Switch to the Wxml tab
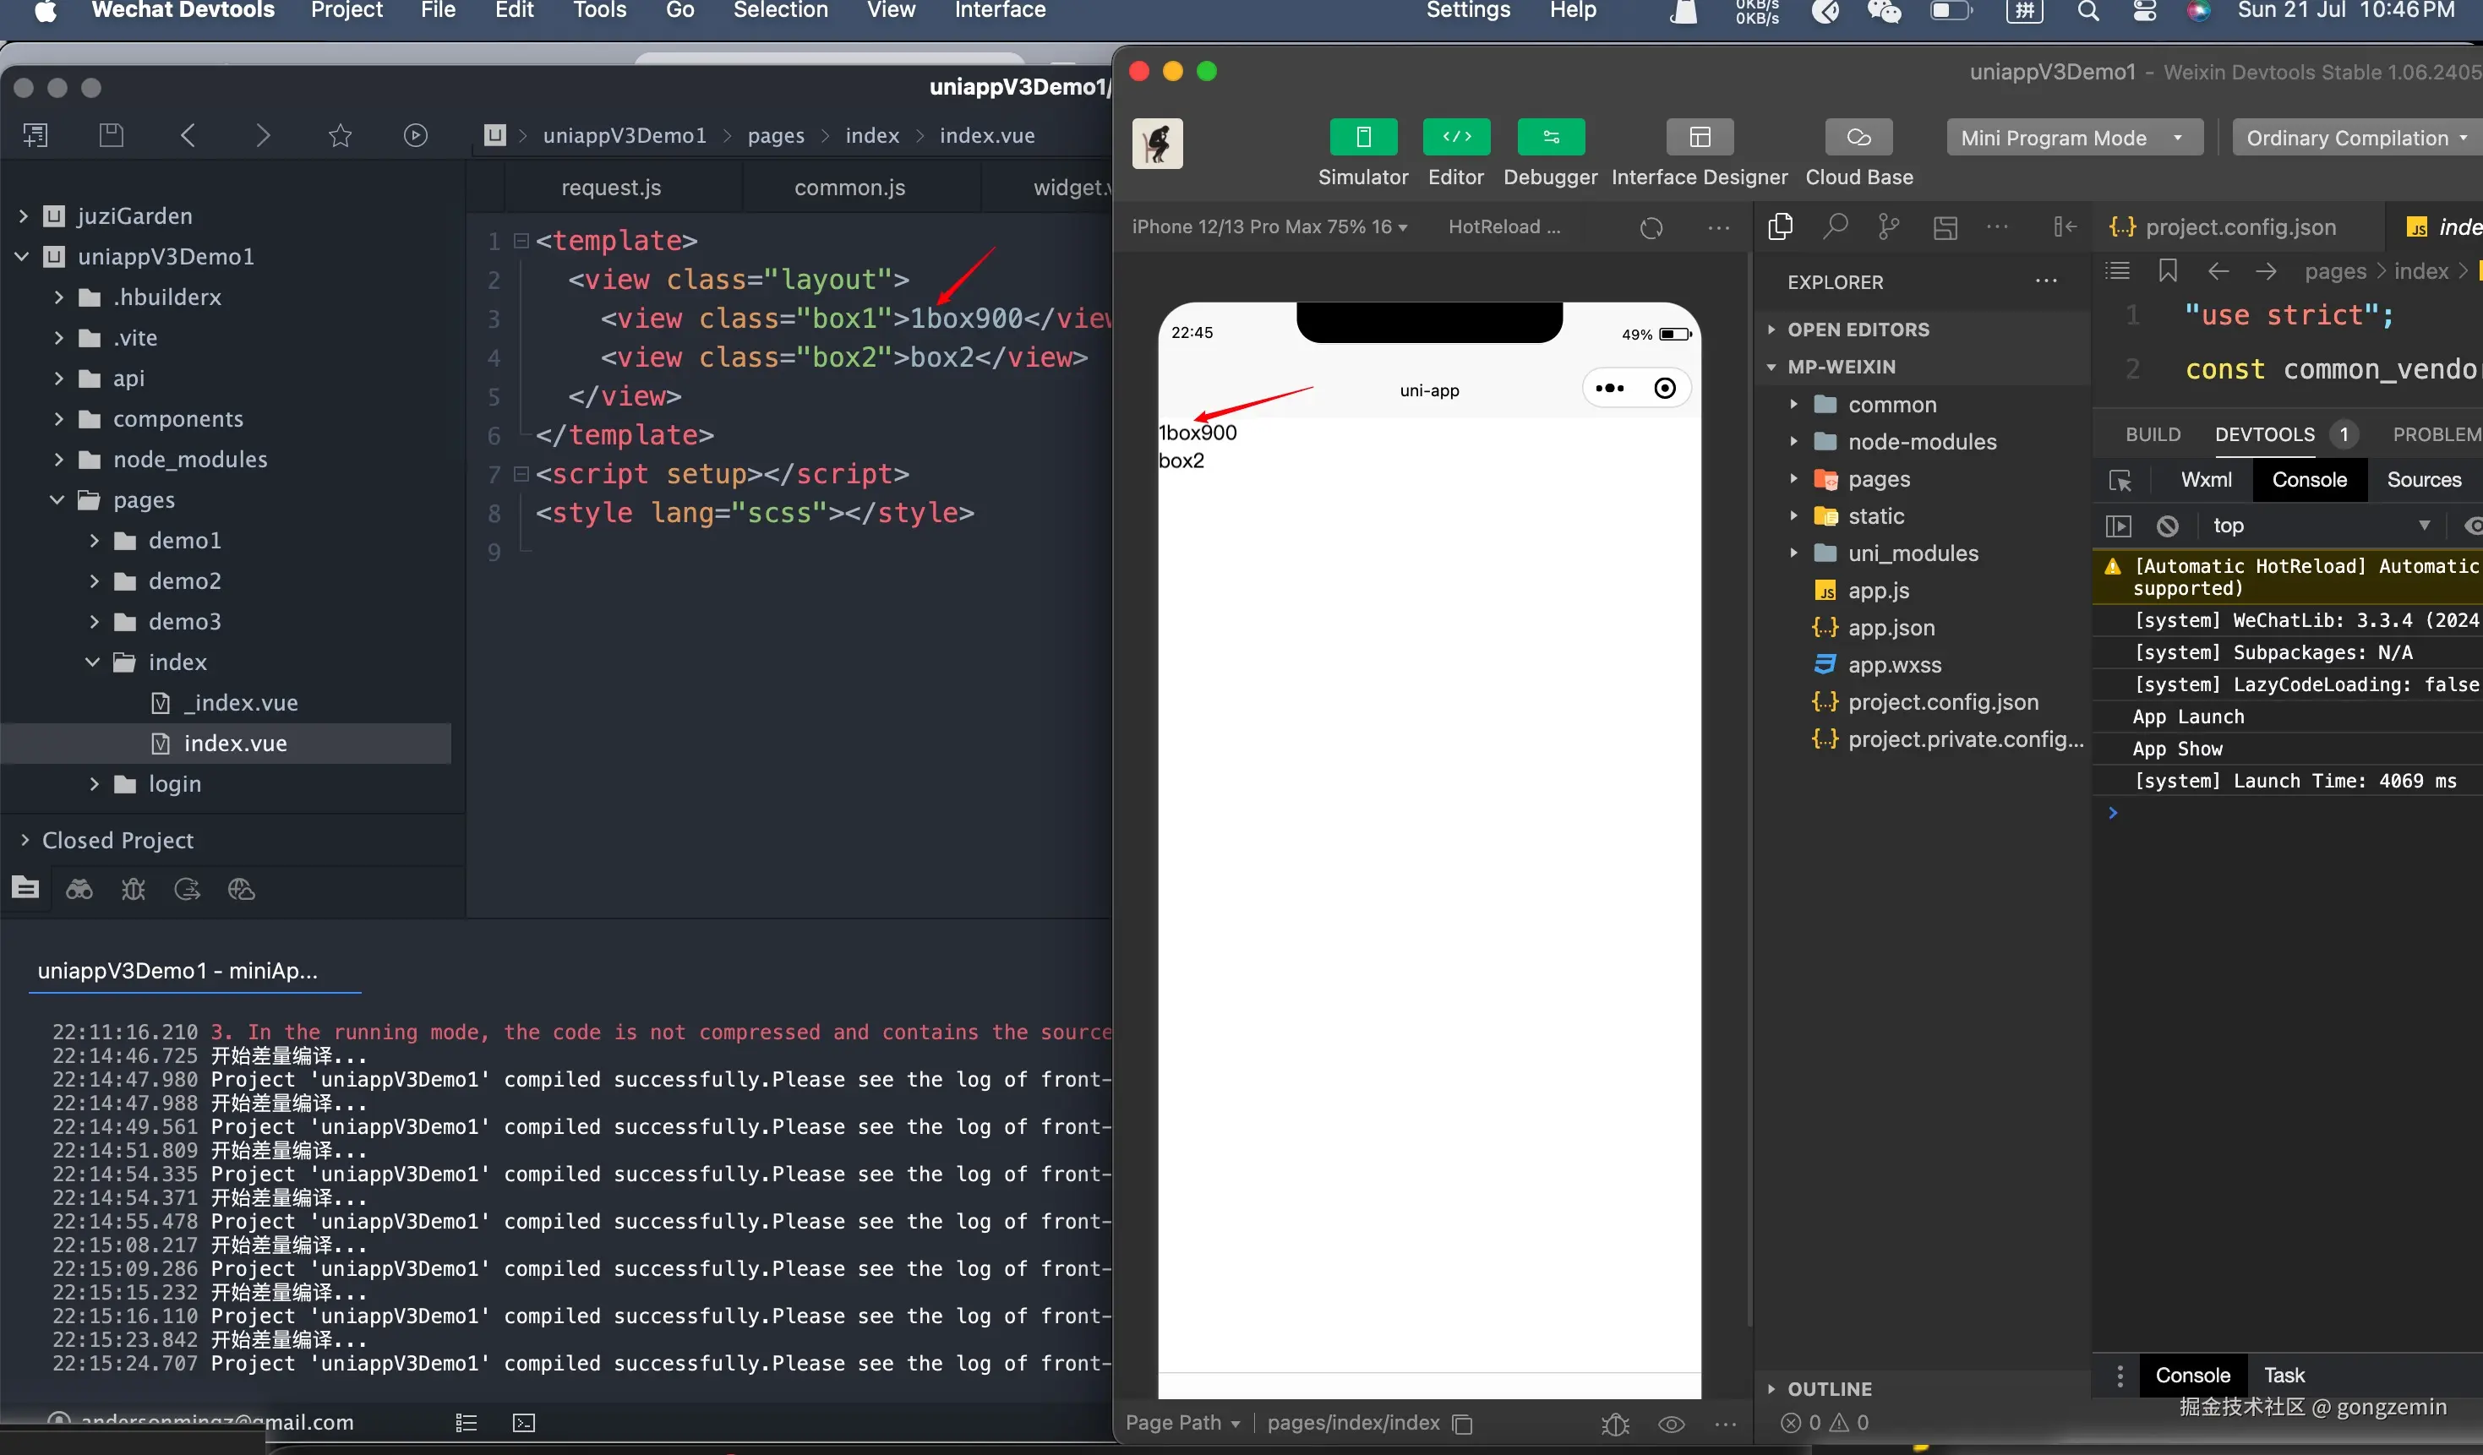Screen dimensions: 2483x1455 click(2205, 480)
